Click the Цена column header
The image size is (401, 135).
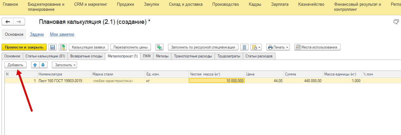pos(264,74)
